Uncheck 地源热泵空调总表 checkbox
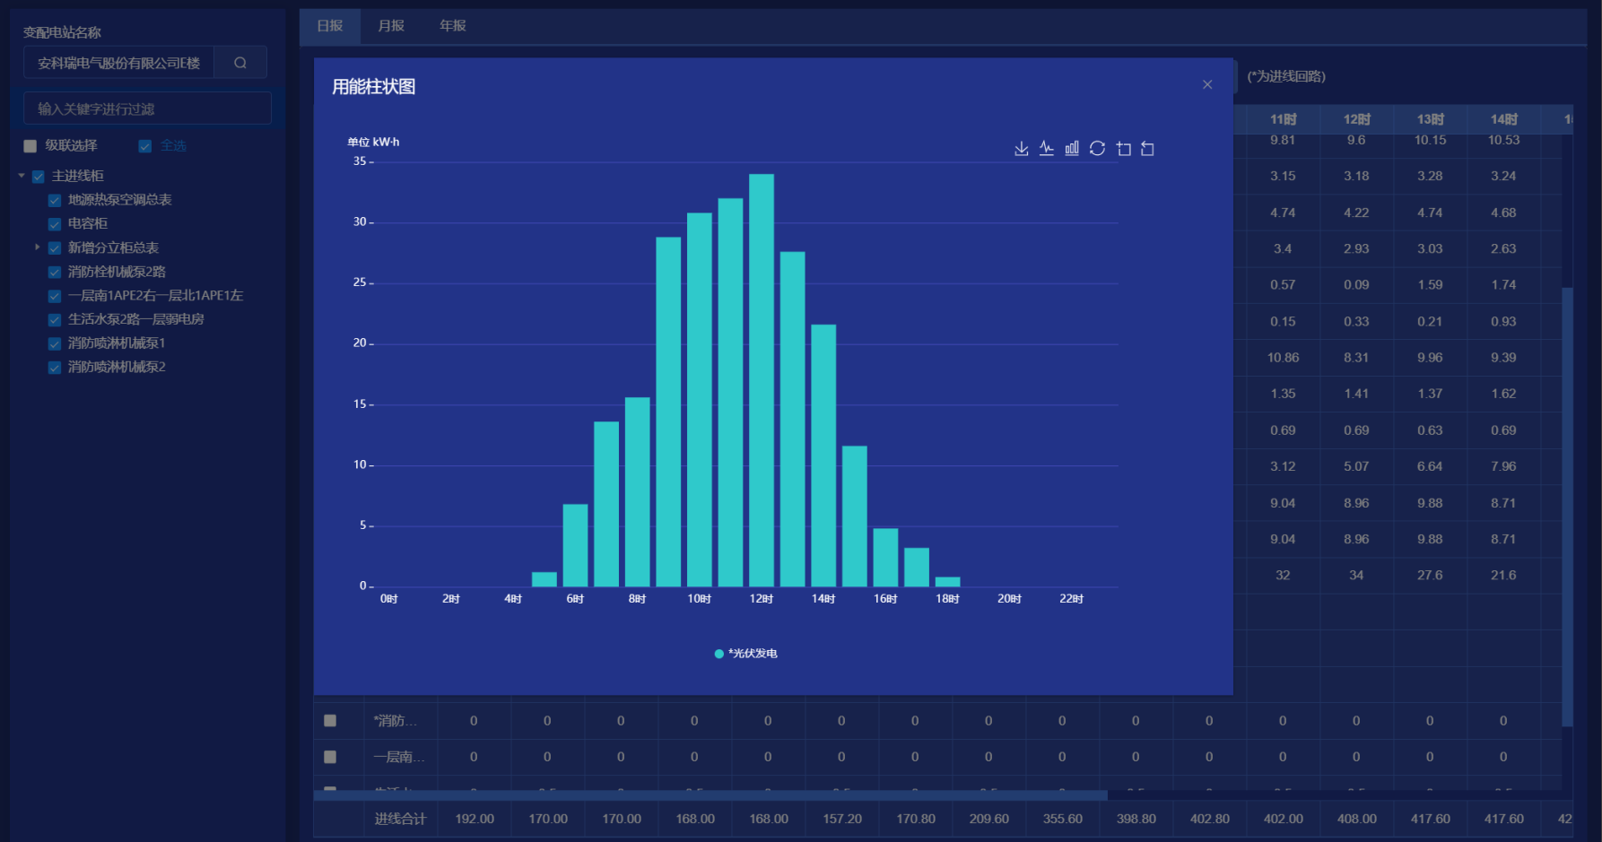Viewport: 1602px width, 842px height. point(55,200)
